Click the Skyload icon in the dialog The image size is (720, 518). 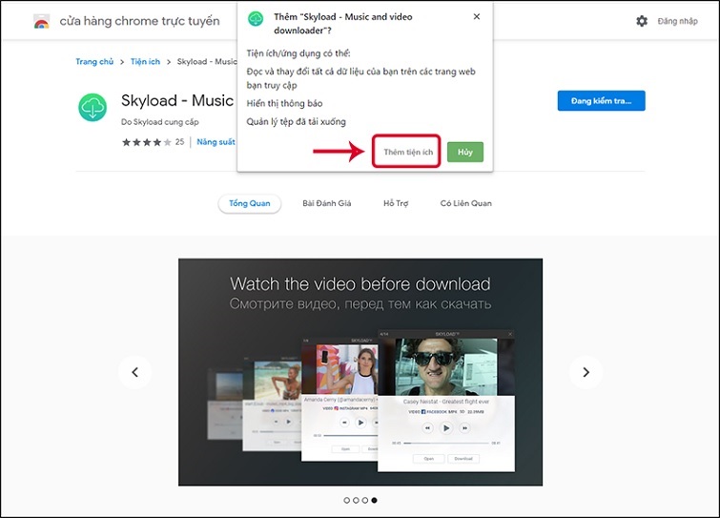pyautogui.click(x=256, y=19)
